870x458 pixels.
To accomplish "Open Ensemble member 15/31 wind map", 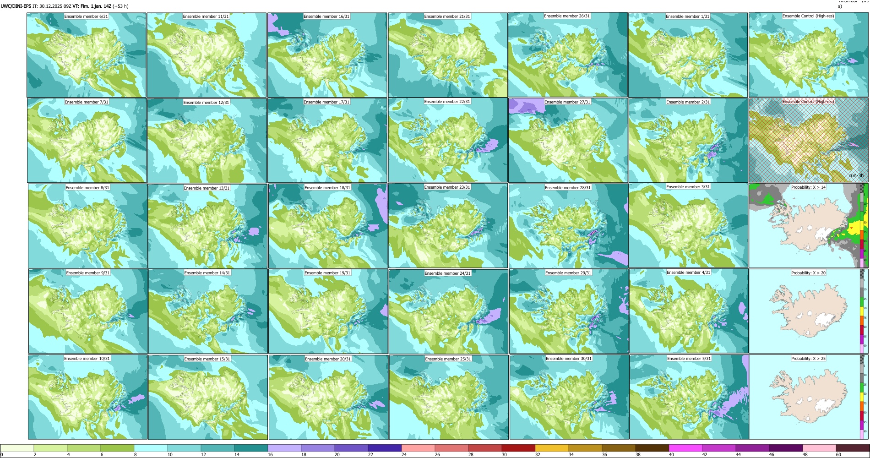I will coord(208,398).
